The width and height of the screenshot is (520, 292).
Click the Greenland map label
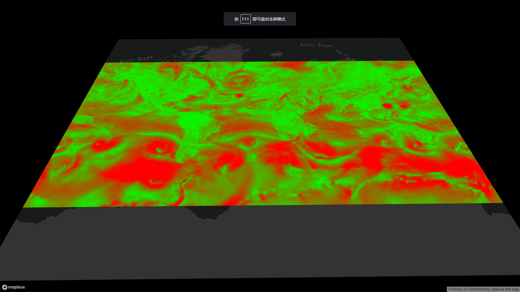[x=225, y=61]
